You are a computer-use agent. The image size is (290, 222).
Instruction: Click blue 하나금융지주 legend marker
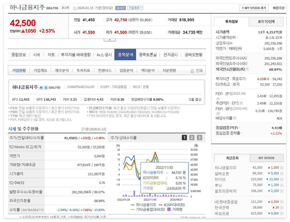point(133,205)
